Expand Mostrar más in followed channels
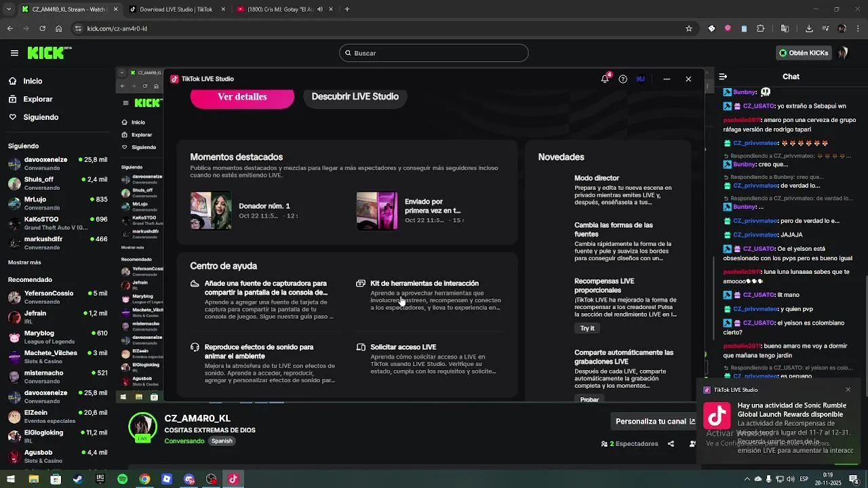 24,262
